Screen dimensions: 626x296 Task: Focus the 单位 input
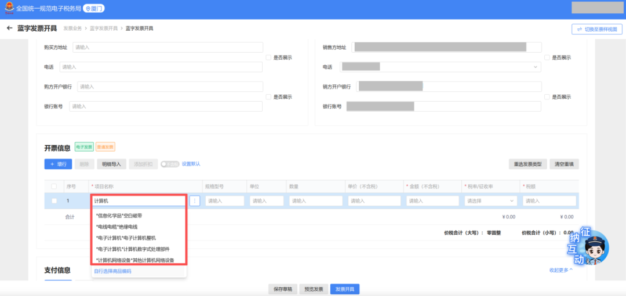(267, 201)
